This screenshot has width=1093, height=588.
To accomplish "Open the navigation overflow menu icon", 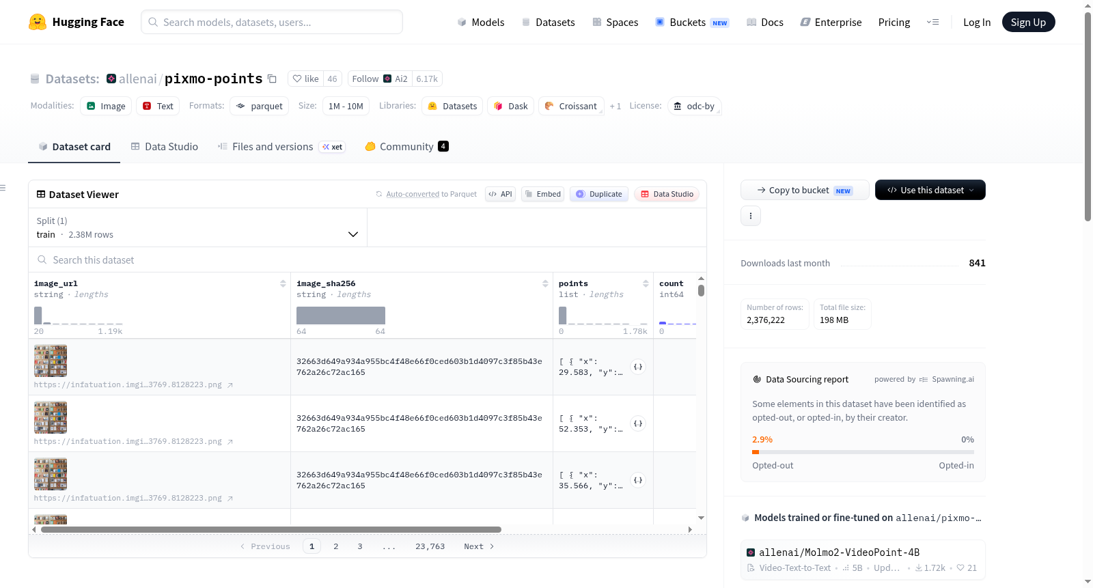I will (932, 22).
